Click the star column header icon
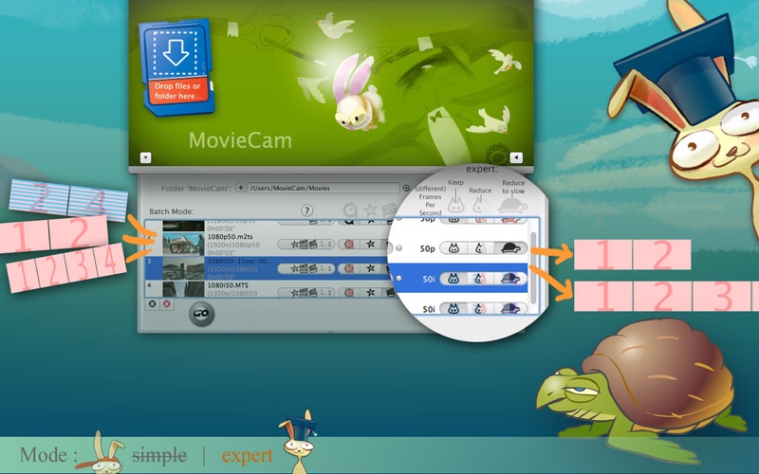Viewport: 759px width, 474px height. [x=370, y=210]
